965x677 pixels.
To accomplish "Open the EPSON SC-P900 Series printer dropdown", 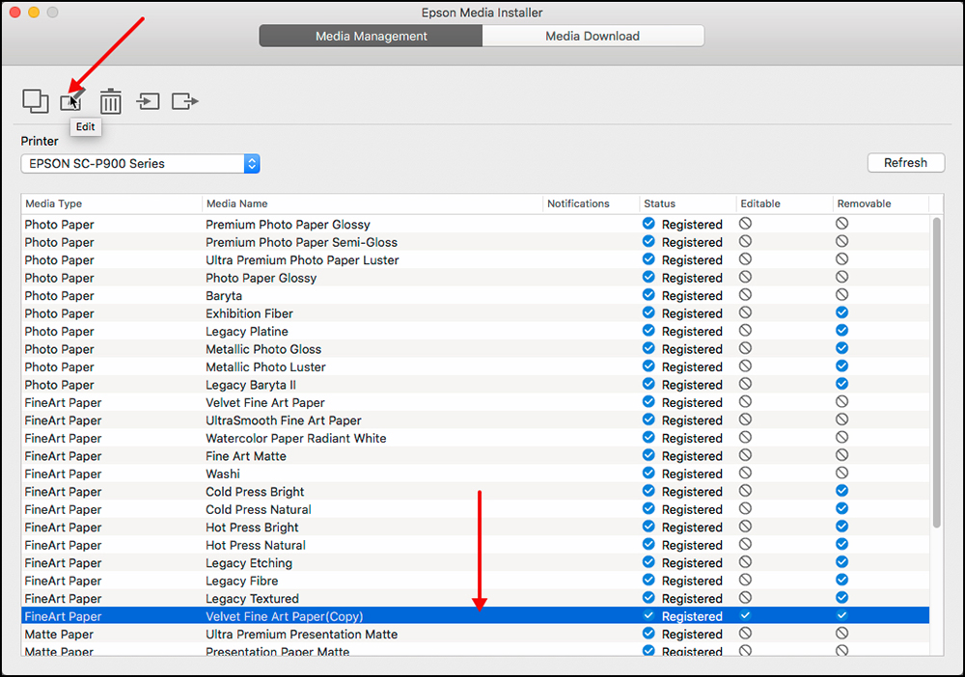I will (140, 164).
